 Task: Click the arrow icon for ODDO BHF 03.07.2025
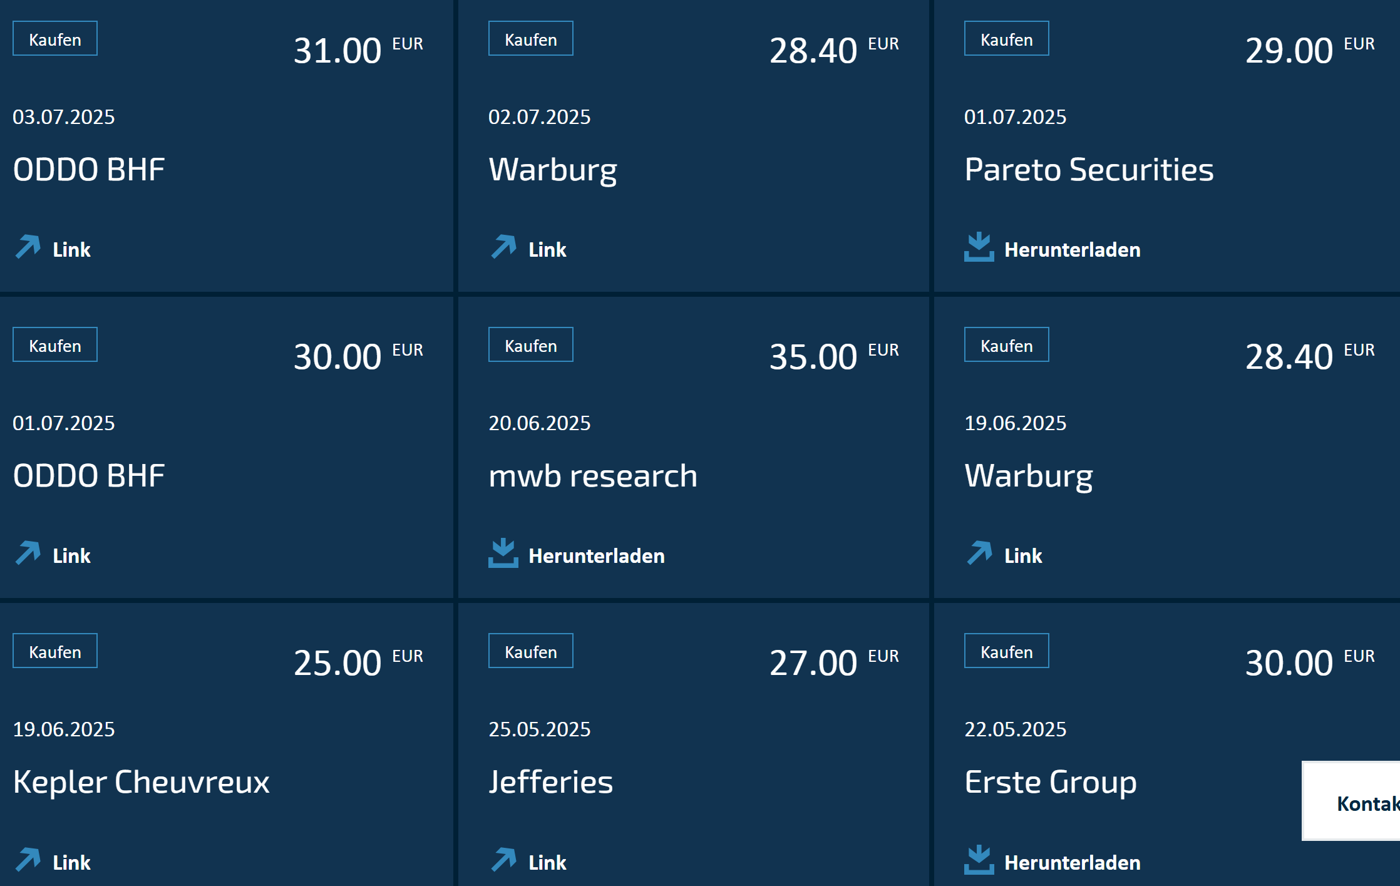click(x=28, y=247)
